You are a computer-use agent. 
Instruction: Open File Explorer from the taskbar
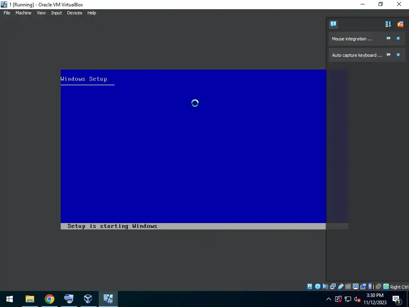click(x=30, y=299)
